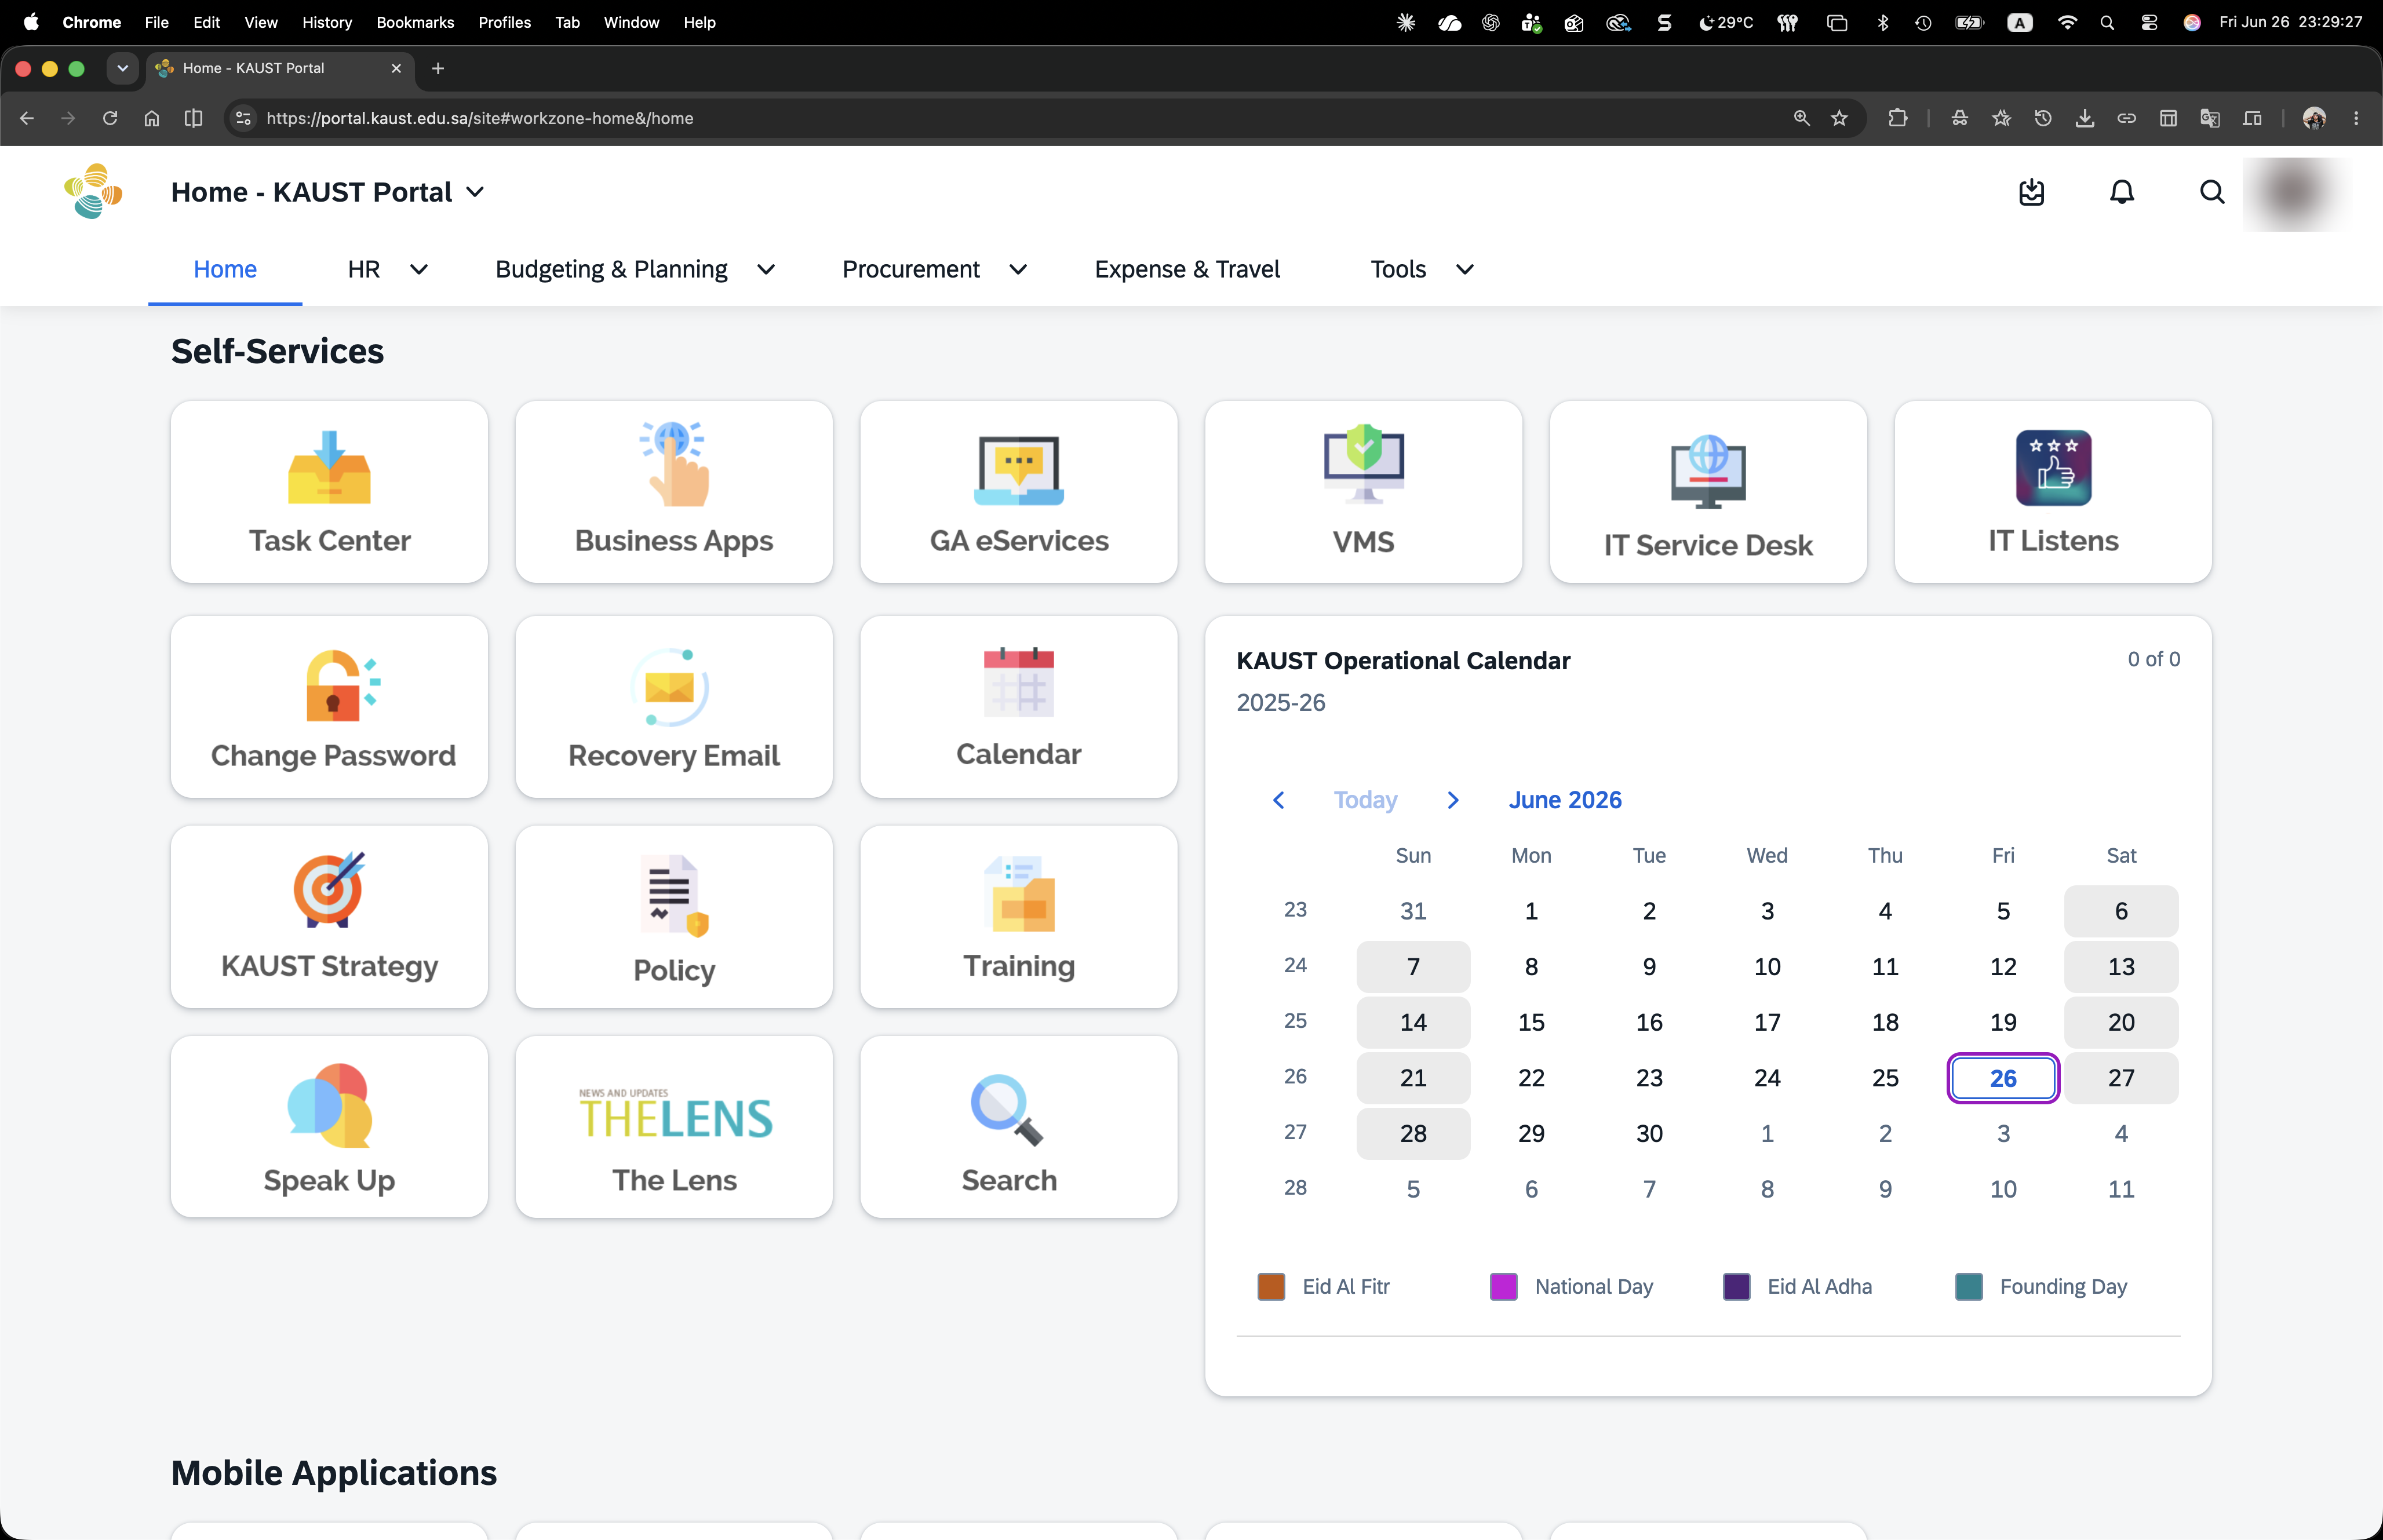The height and width of the screenshot is (1540, 2383).
Task: Select June 26 in the calendar
Action: [x=2003, y=1078]
